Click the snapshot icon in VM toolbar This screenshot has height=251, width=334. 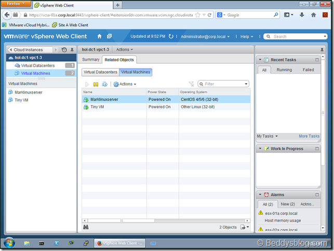click(104, 84)
